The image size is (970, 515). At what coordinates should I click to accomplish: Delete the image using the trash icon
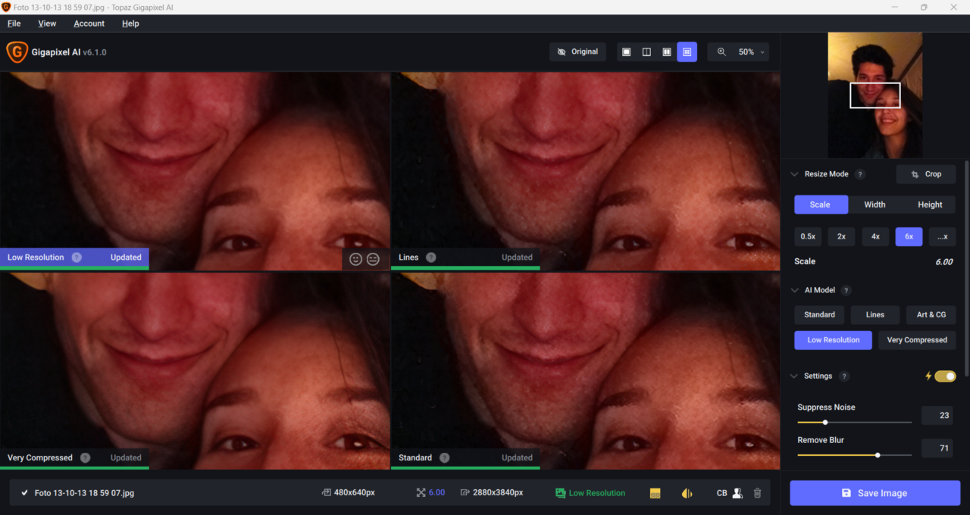tap(757, 493)
